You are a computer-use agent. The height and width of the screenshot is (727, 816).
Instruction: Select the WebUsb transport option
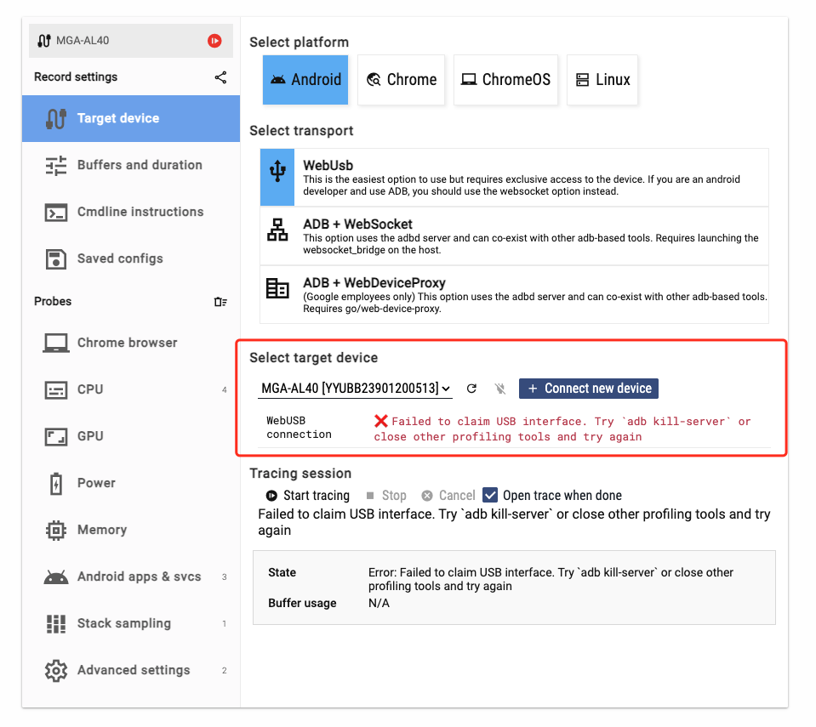514,178
